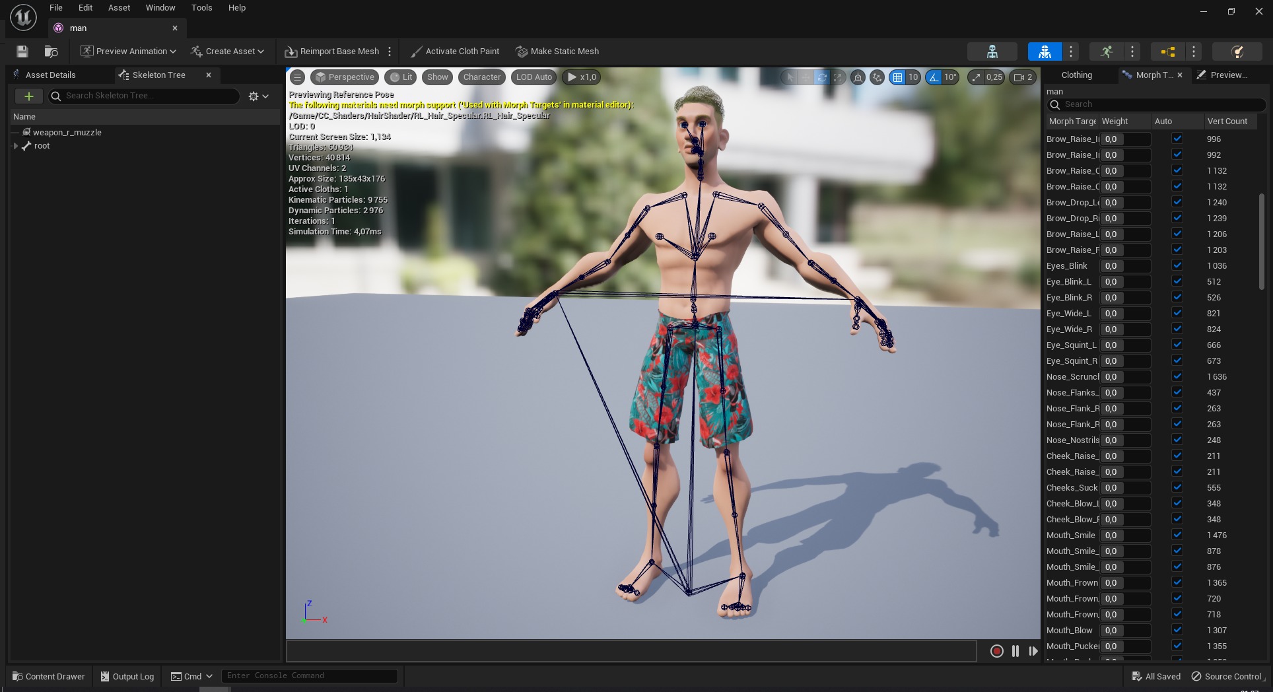Screen dimensions: 1273x692
Task: Switch to Asset Details tab
Action: click(x=51, y=75)
